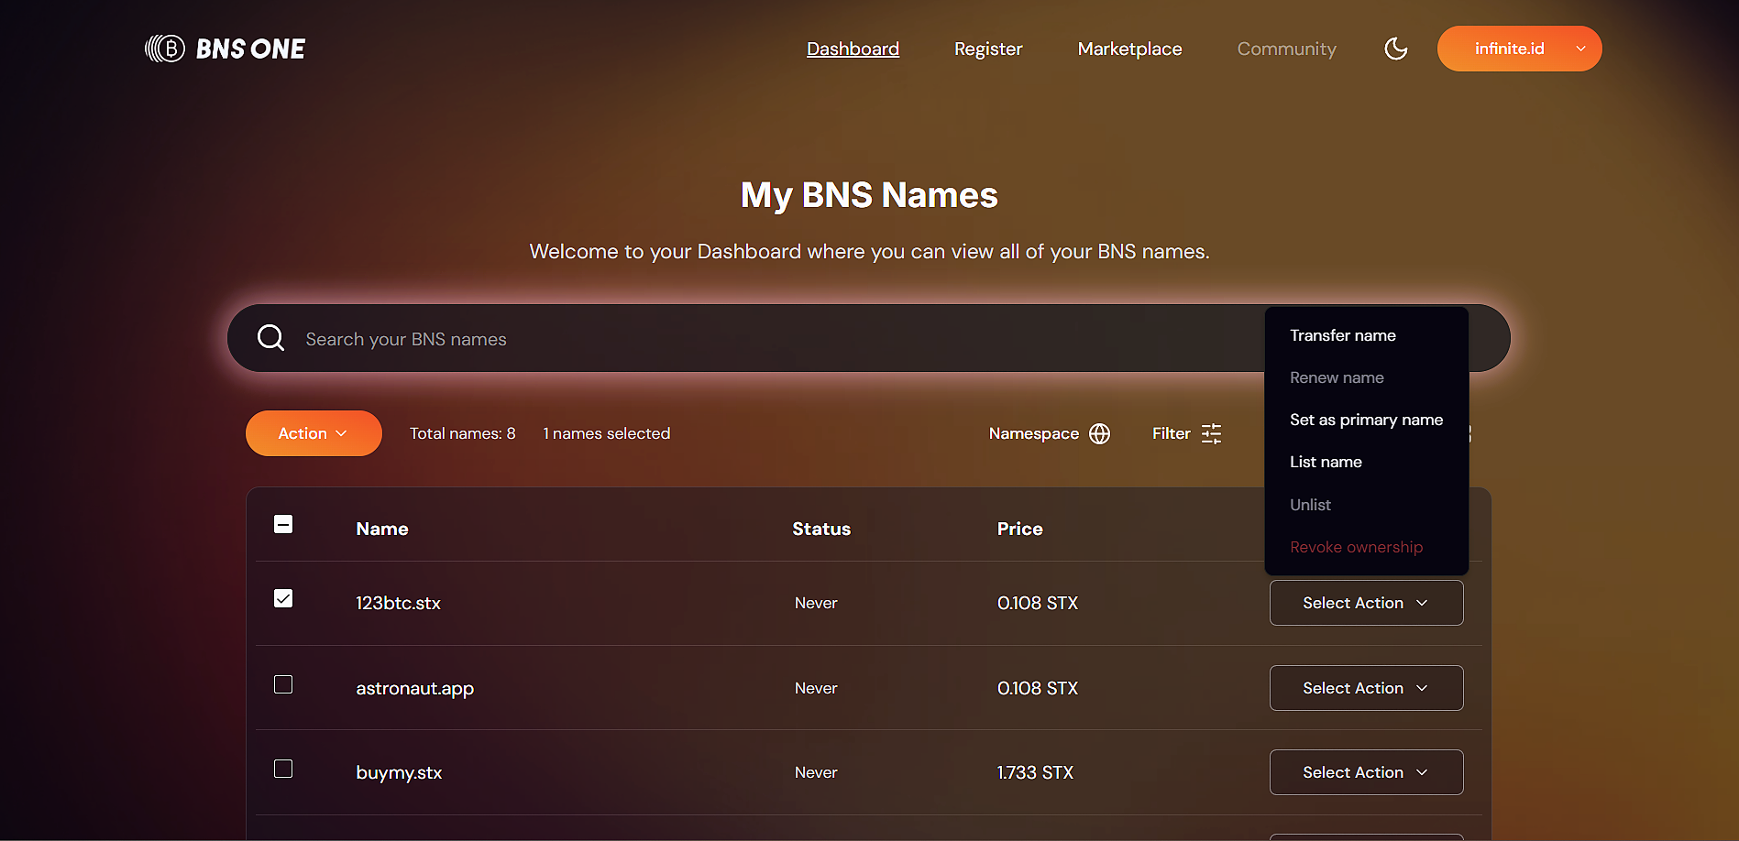Click the Namespace globe icon
Image resolution: width=1739 pixels, height=841 pixels.
1099,433
